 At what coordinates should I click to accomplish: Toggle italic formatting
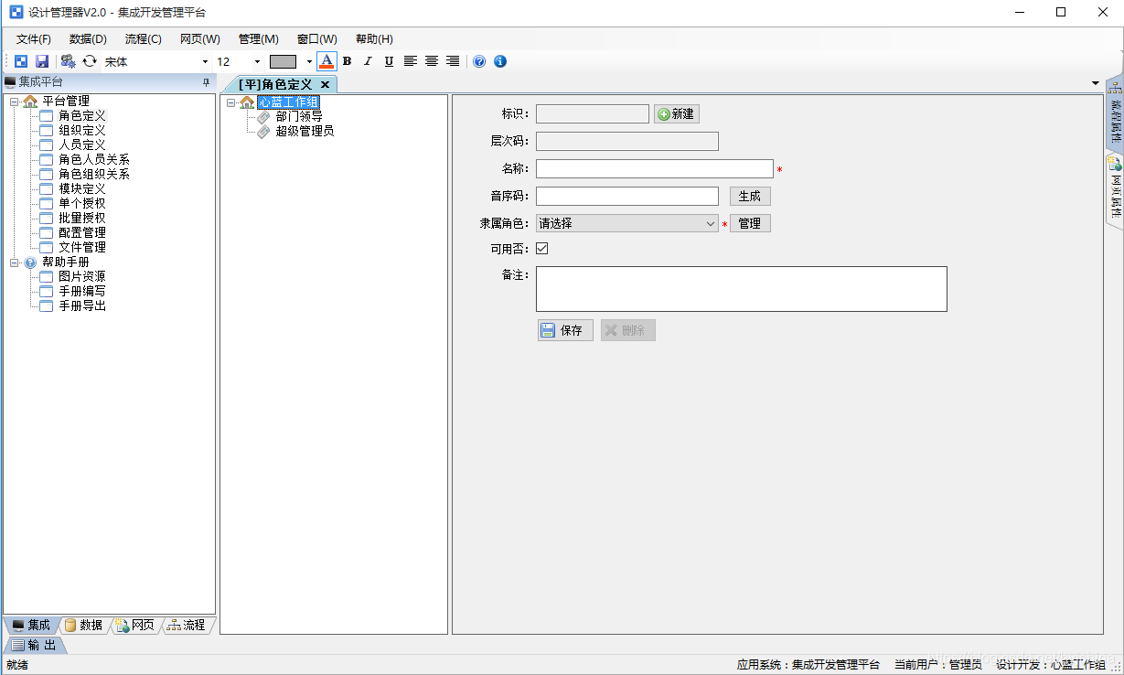[368, 61]
